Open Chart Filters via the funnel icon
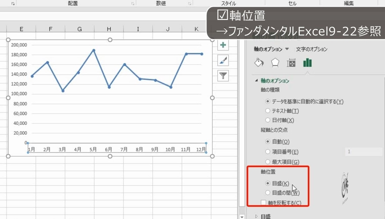This screenshot has width=385, height=219. coord(223,76)
